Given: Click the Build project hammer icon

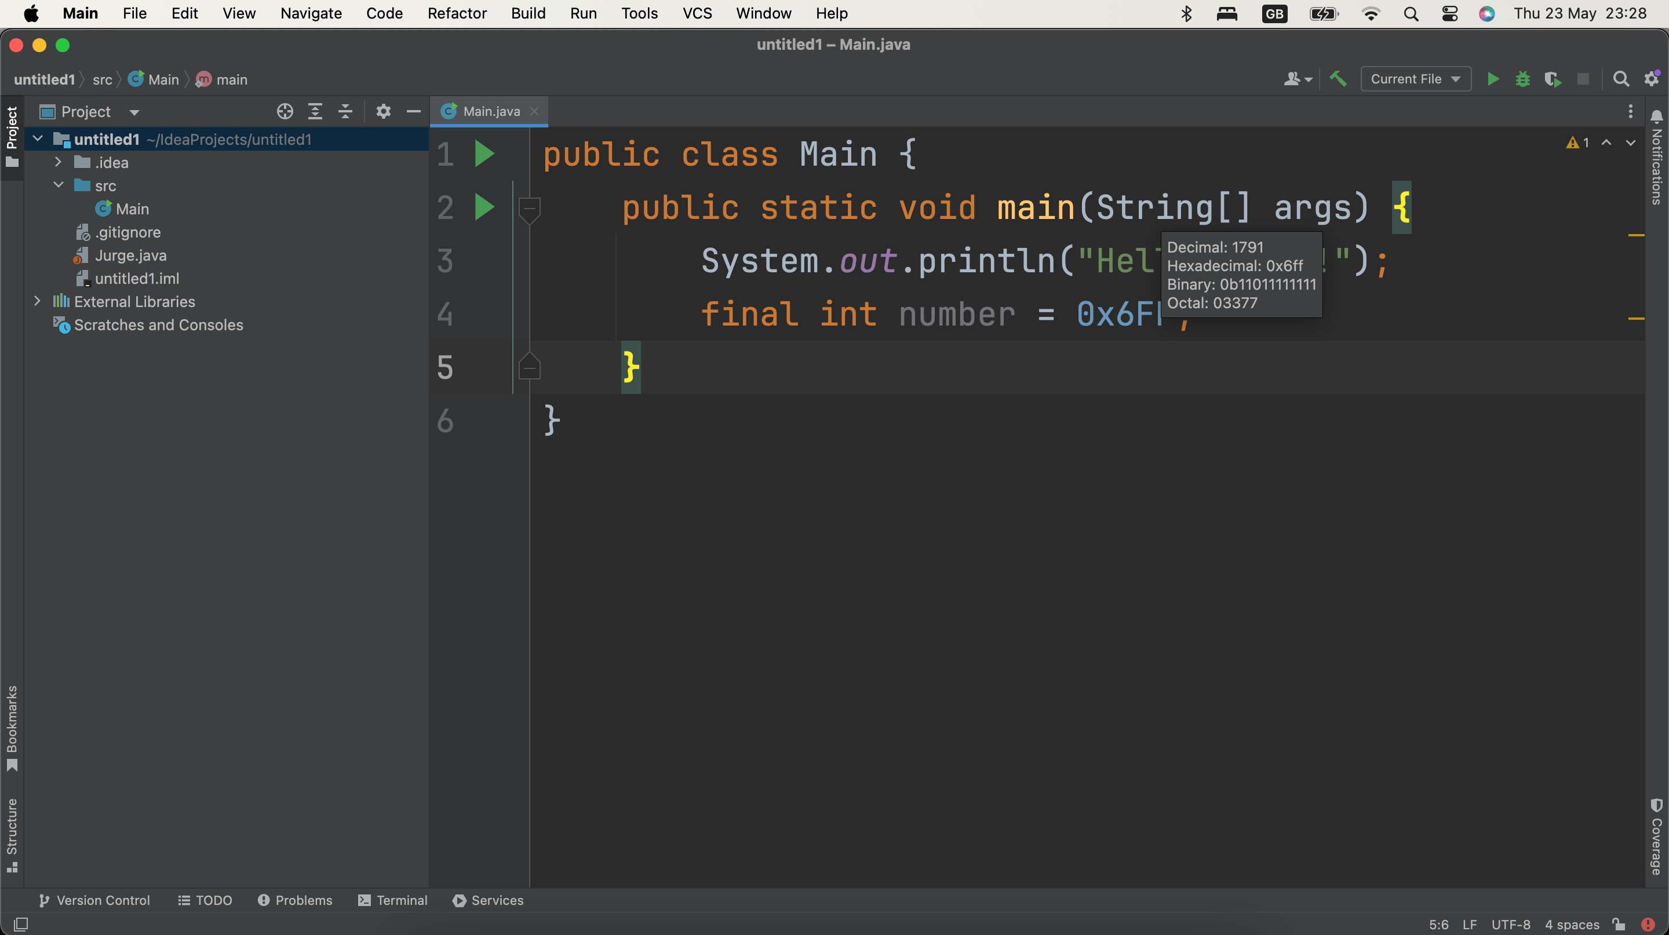Looking at the screenshot, I should [x=1338, y=79].
